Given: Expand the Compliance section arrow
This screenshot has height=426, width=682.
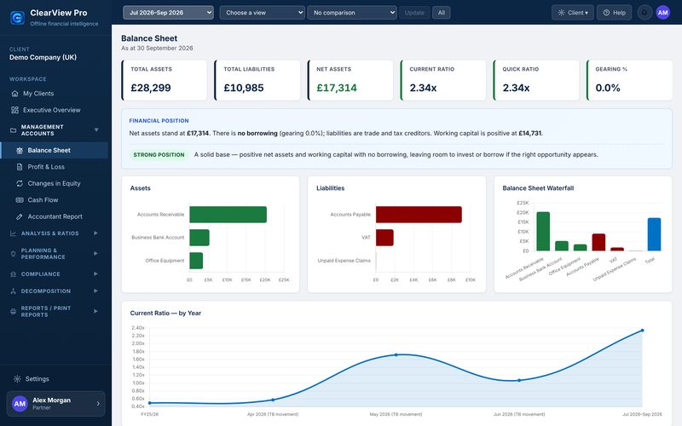Looking at the screenshot, I should [x=95, y=273].
